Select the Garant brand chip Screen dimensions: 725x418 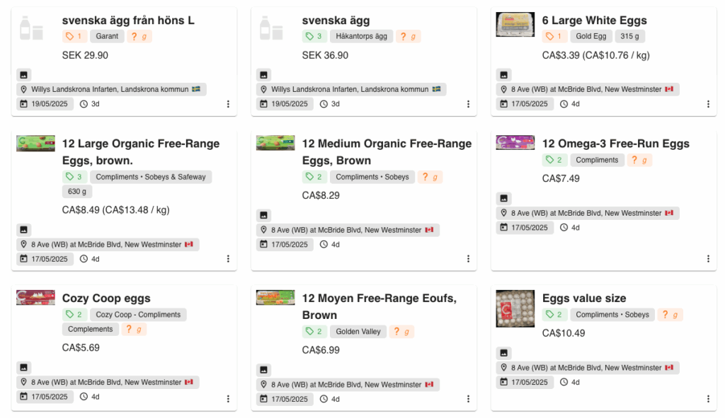tap(107, 36)
